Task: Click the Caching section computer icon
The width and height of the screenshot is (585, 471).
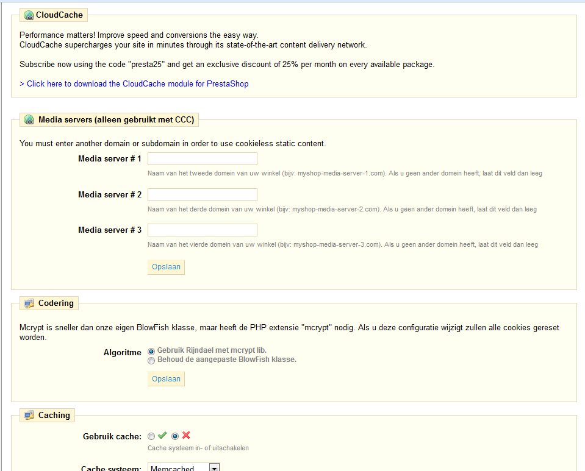Action: [29, 415]
